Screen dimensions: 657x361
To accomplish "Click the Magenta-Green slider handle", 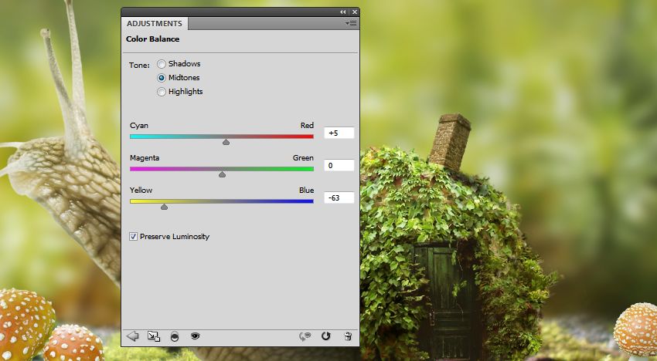I will (x=222, y=174).
